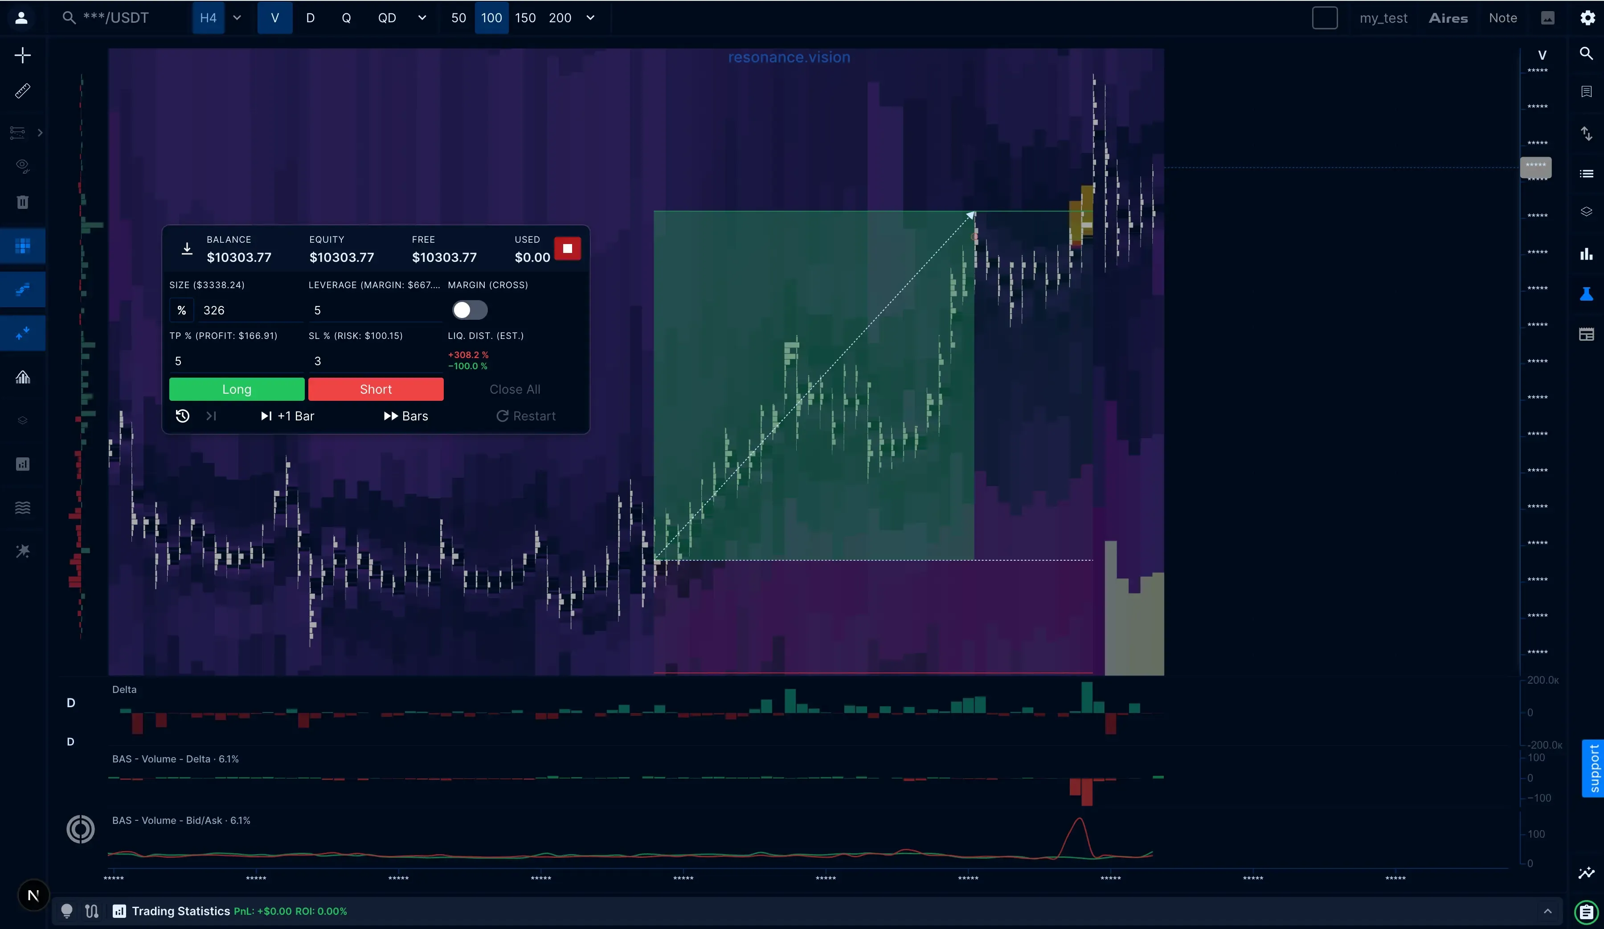Open the user account icon
This screenshot has width=1604, height=929.
point(21,18)
